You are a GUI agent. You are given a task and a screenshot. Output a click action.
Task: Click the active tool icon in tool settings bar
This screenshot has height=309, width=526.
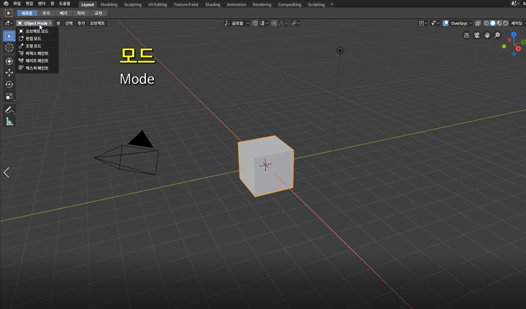coord(8,13)
